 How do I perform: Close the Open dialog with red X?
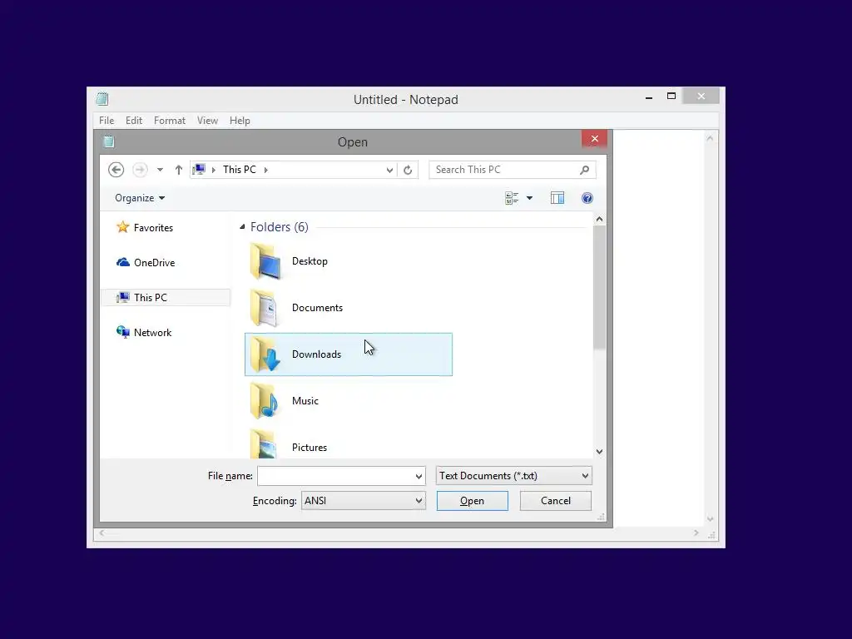[x=594, y=139]
